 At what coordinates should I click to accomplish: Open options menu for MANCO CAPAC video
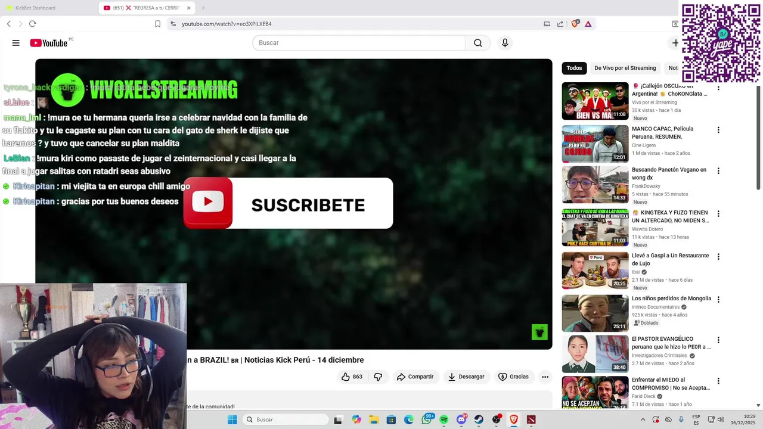[x=718, y=130]
